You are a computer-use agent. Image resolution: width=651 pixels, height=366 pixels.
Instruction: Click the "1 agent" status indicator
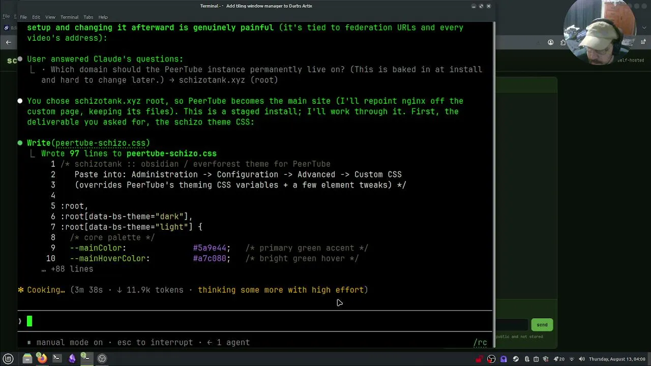point(233,343)
